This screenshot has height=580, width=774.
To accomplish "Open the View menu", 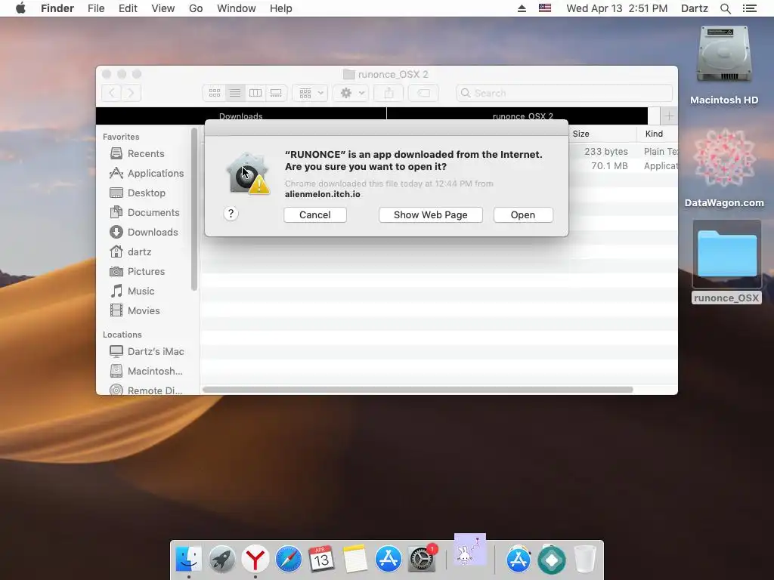I will pyautogui.click(x=163, y=8).
